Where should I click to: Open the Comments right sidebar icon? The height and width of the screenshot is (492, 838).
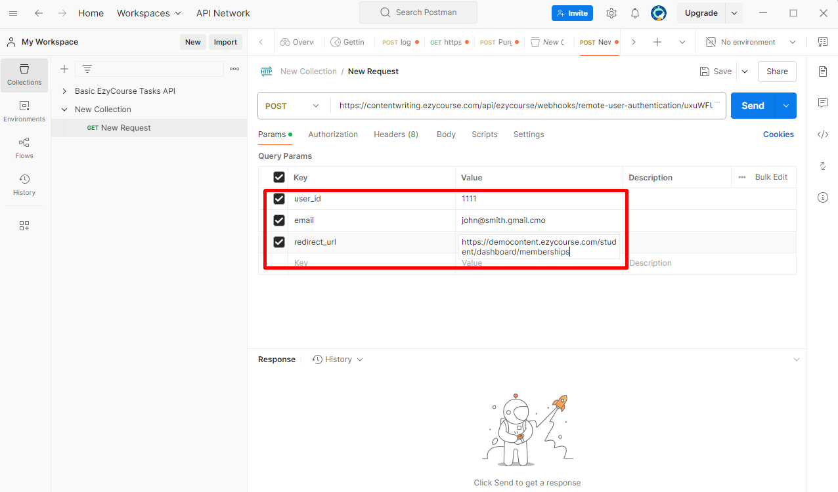pos(823,103)
